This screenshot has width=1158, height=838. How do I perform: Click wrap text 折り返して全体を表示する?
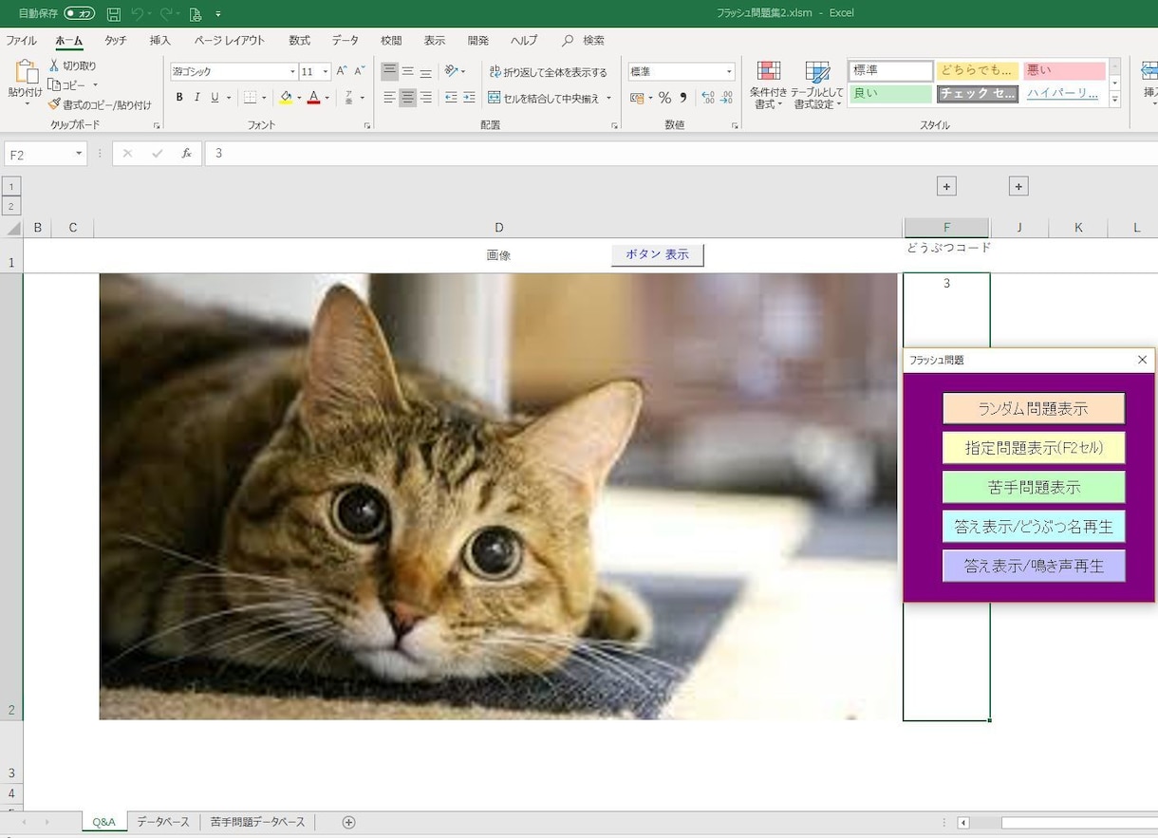tap(548, 72)
